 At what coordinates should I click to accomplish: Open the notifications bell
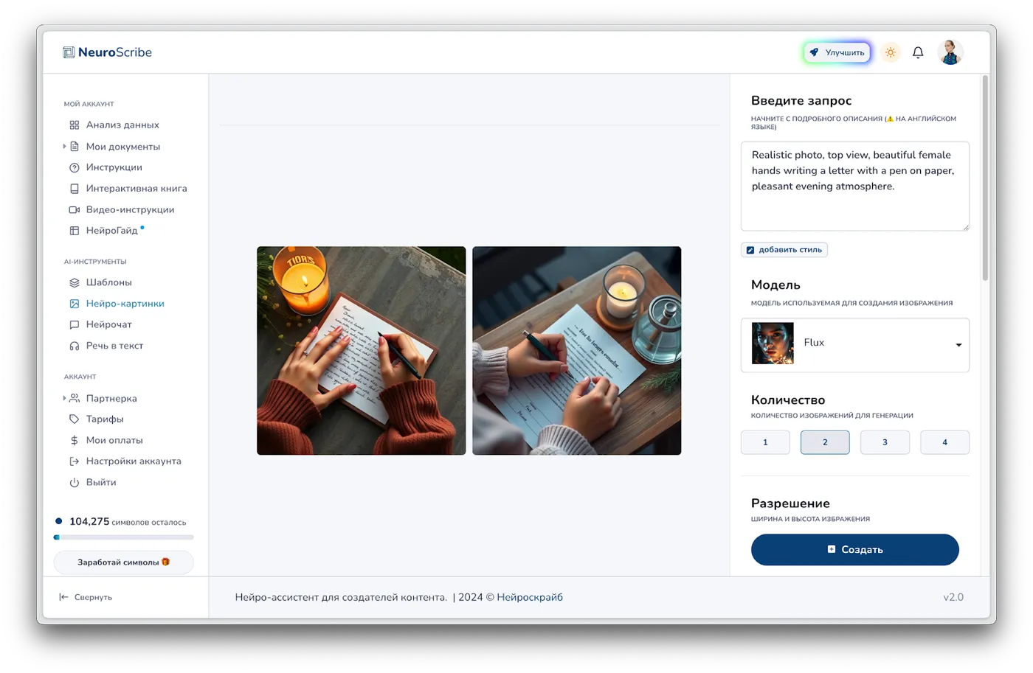point(918,52)
